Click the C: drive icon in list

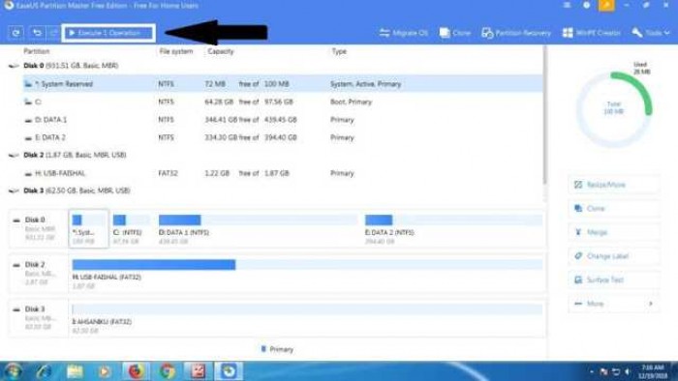(x=28, y=102)
